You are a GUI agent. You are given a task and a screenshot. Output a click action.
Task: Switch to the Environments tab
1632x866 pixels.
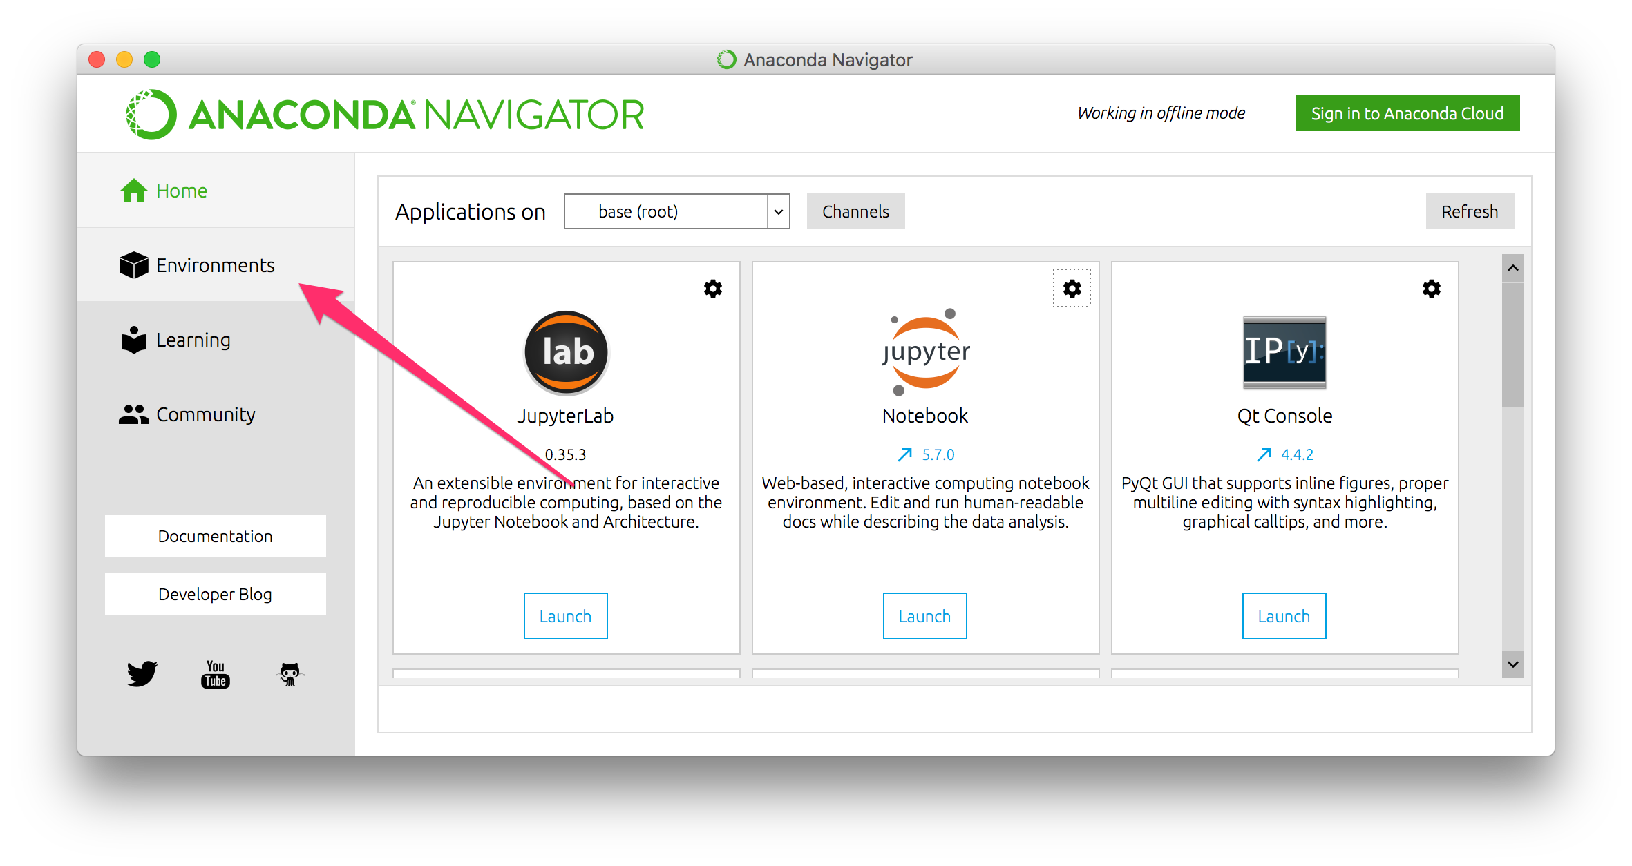(x=215, y=265)
